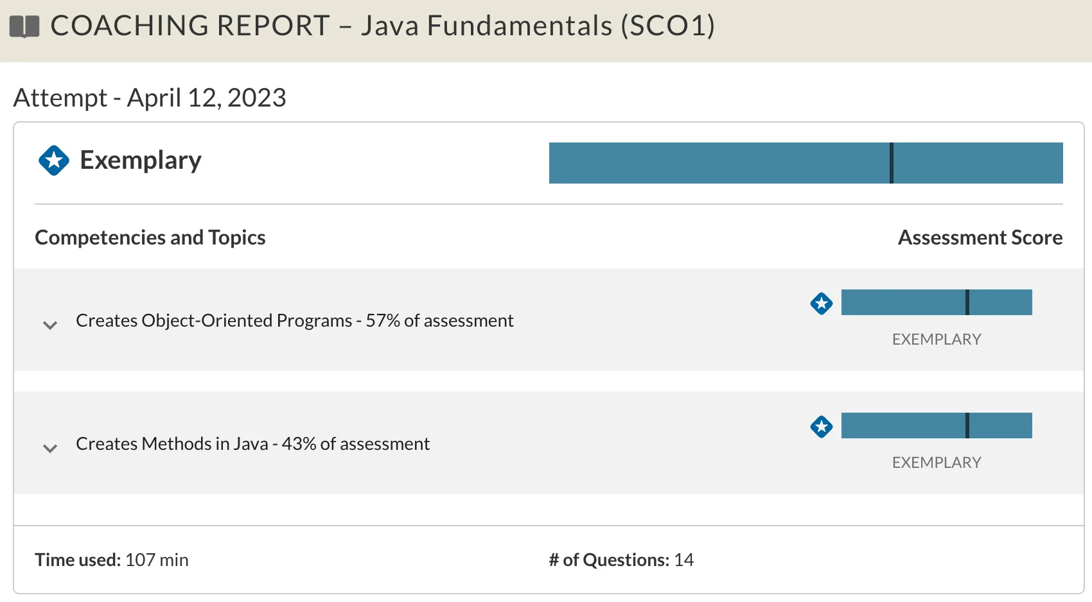Click the Coaching Report Java Fundamentals title
The width and height of the screenshot is (1092, 602).
coord(382,26)
